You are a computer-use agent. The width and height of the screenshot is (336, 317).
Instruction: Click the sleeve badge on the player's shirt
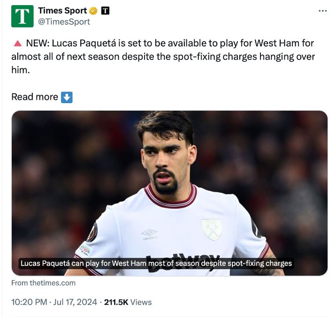point(92,232)
